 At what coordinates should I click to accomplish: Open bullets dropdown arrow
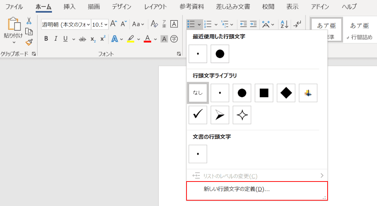click(199, 24)
